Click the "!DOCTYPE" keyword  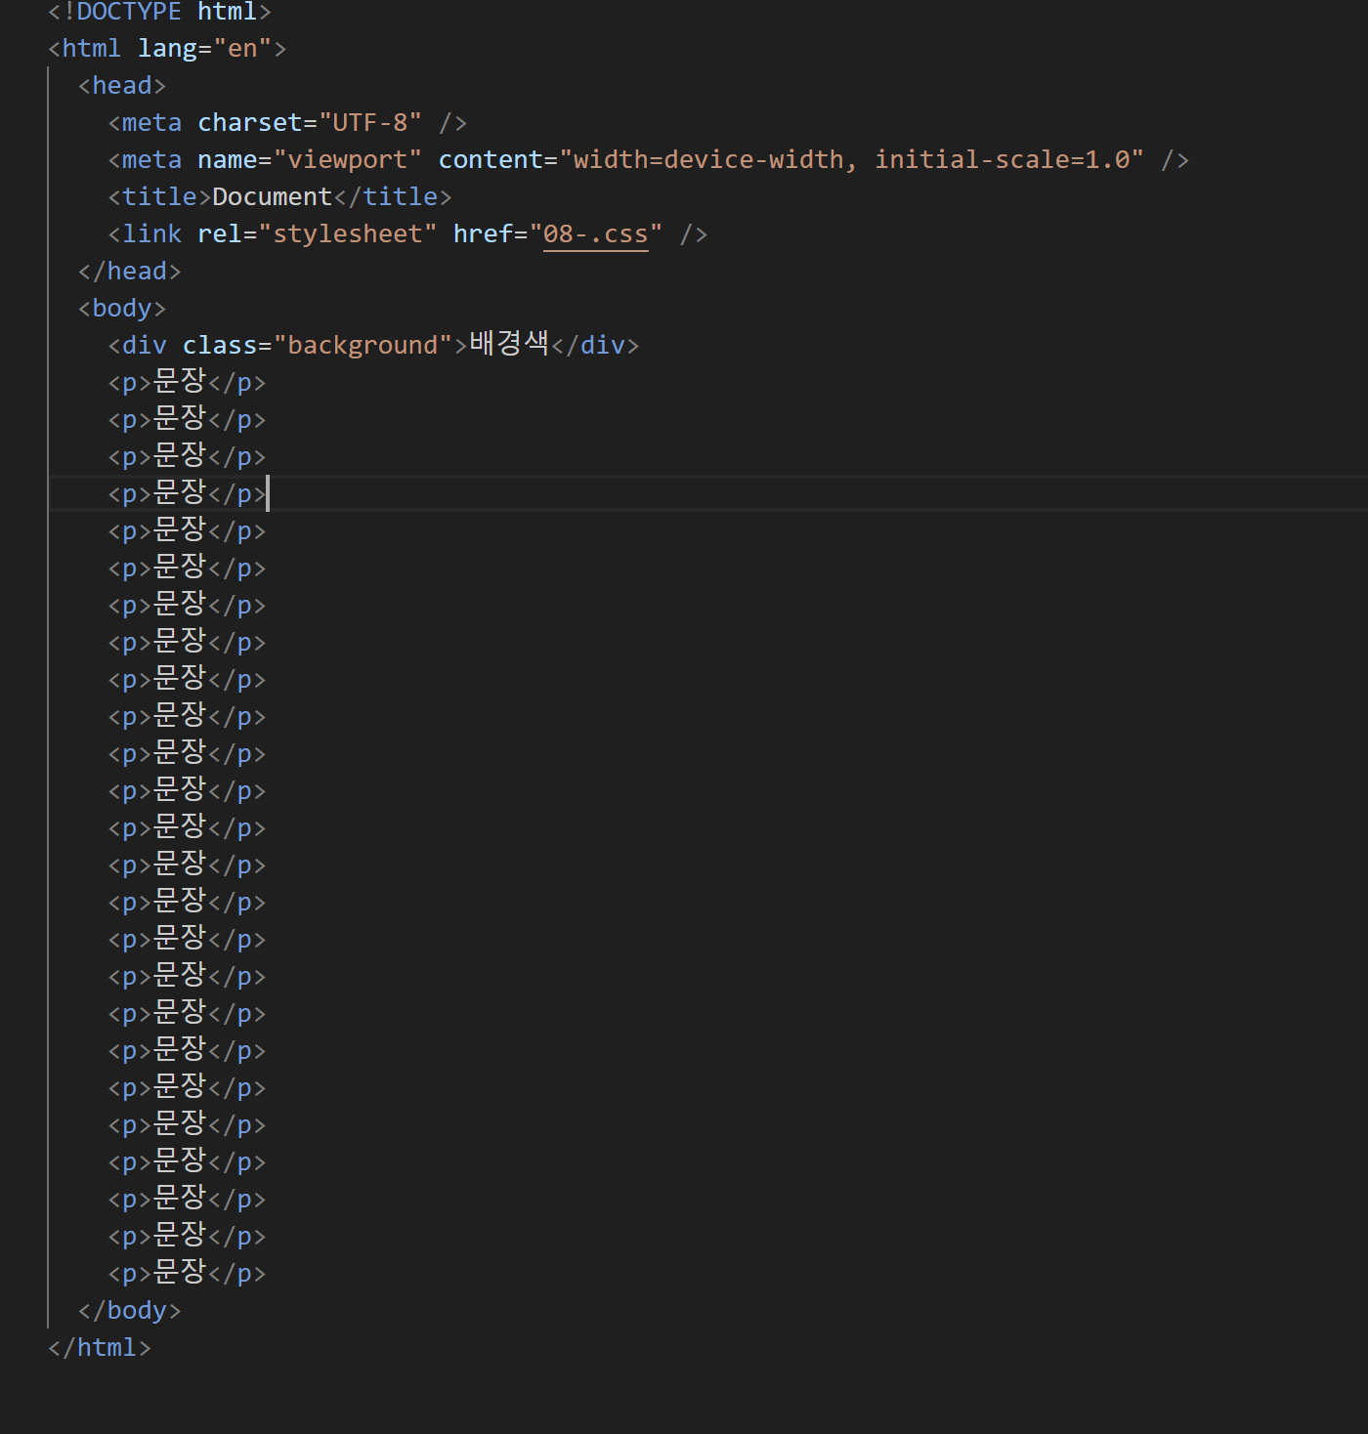click(x=122, y=12)
